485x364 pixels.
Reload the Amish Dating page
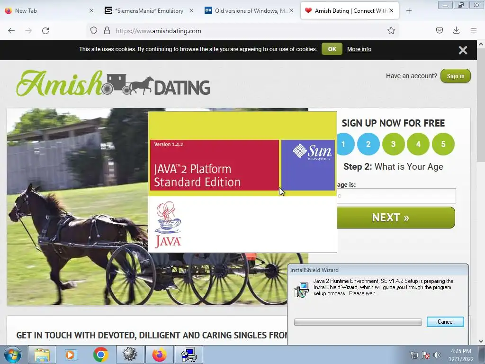pyautogui.click(x=45, y=31)
